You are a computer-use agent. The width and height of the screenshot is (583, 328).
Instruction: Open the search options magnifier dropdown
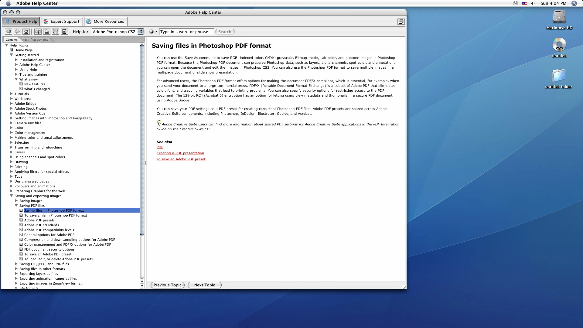pos(153,32)
